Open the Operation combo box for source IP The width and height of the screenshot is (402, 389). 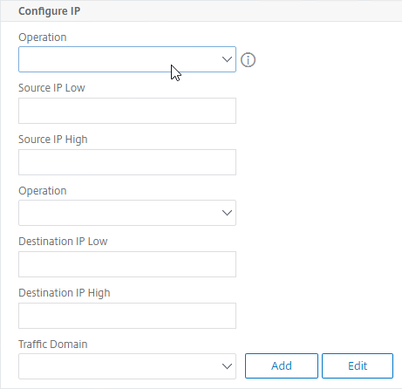[127, 59]
